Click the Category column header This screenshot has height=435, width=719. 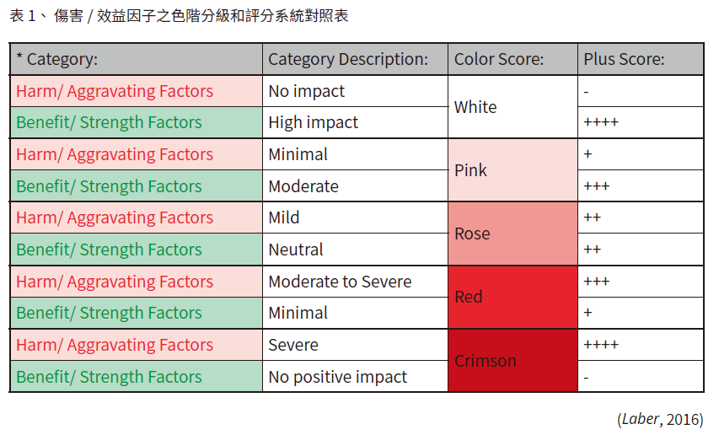click(x=137, y=59)
